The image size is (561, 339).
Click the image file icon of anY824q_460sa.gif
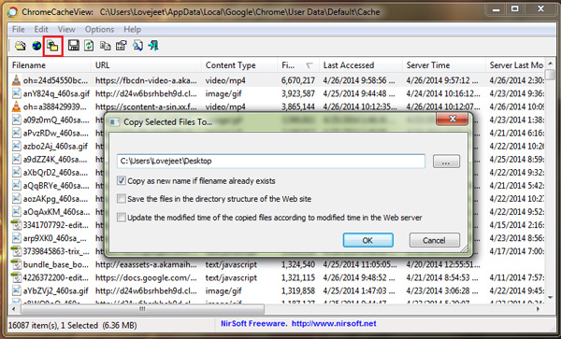[x=17, y=93]
